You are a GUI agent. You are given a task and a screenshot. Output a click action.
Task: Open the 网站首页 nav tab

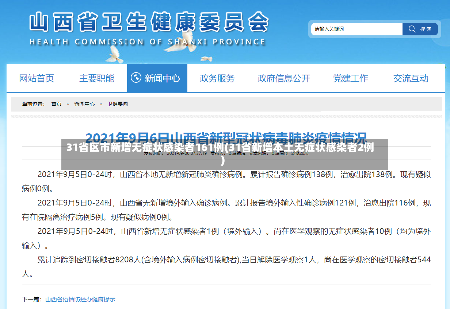[x=37, y=78]
